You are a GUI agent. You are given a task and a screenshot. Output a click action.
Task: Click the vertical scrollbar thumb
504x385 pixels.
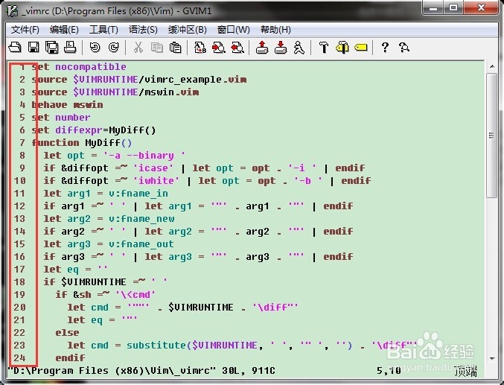[x=492, y=136]
